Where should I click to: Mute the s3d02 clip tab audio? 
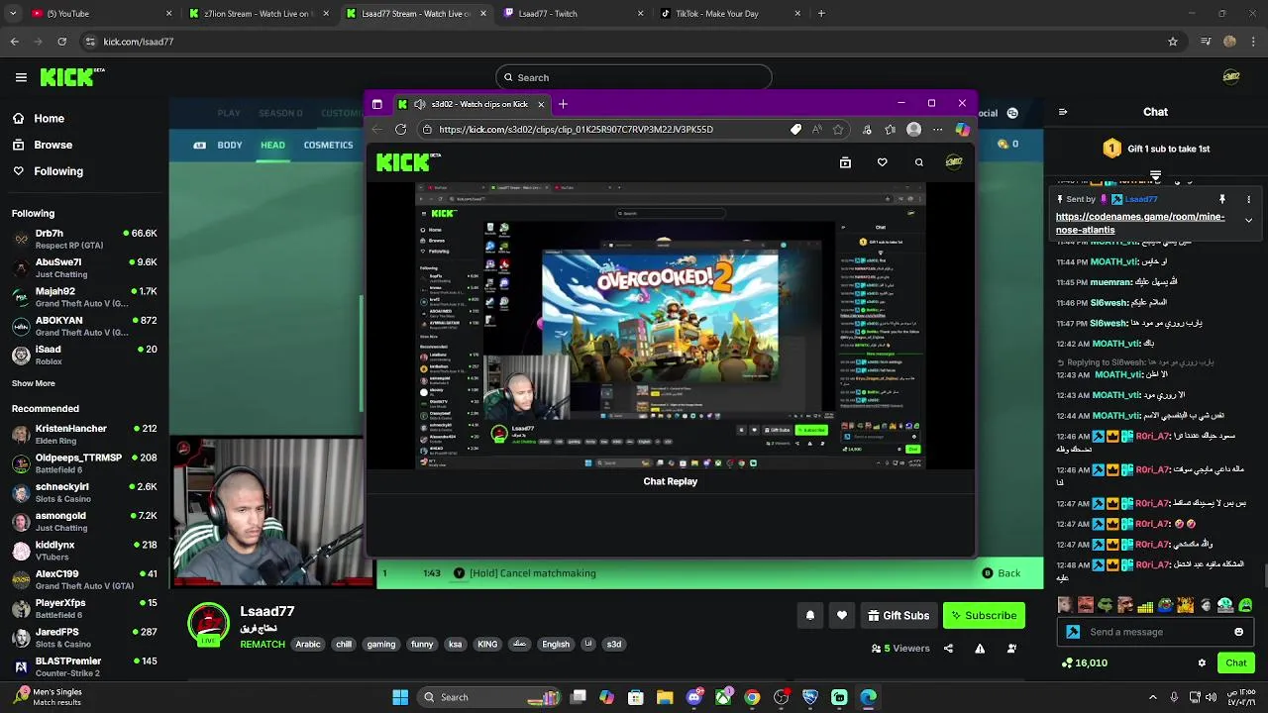[x=420, y=104]
